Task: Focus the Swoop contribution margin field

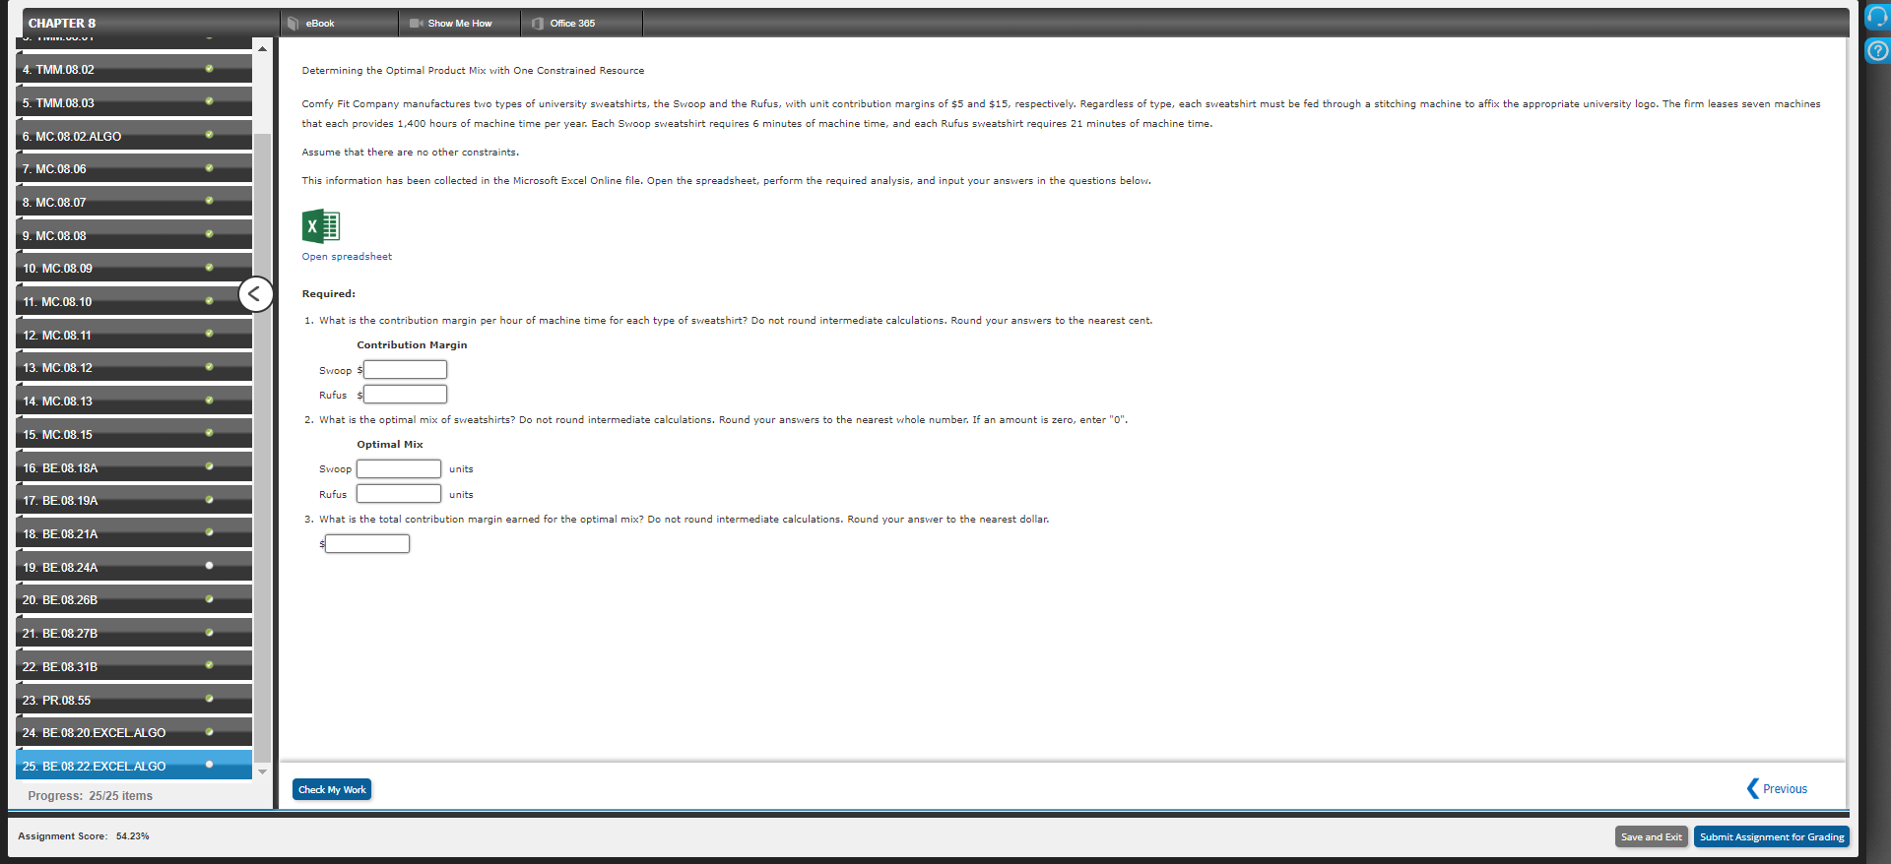Action: 405,369
